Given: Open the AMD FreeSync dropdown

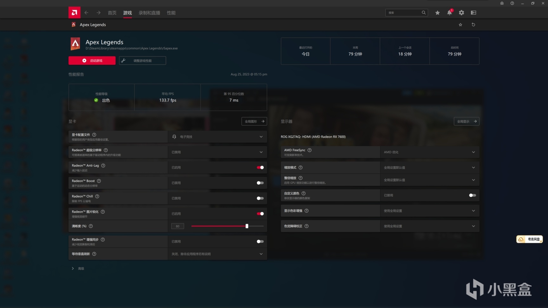Looking at the screenshot, I should 430,152.
